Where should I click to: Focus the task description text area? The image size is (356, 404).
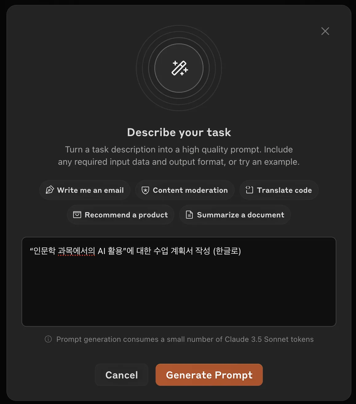[x=179, y=282]
